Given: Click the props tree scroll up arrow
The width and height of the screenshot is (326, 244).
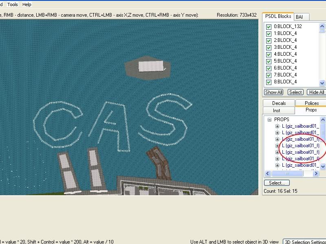Looking at the screenshot, I should [323, 120].
